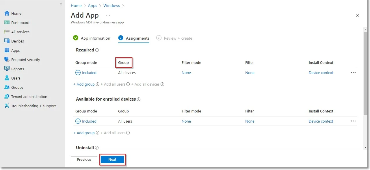The width and height of the screenshot is (370, 170).
Task: Click the info icon after Required Add group
Action: 98,84
